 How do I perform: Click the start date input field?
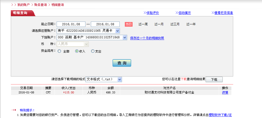[x=71, y=24]
